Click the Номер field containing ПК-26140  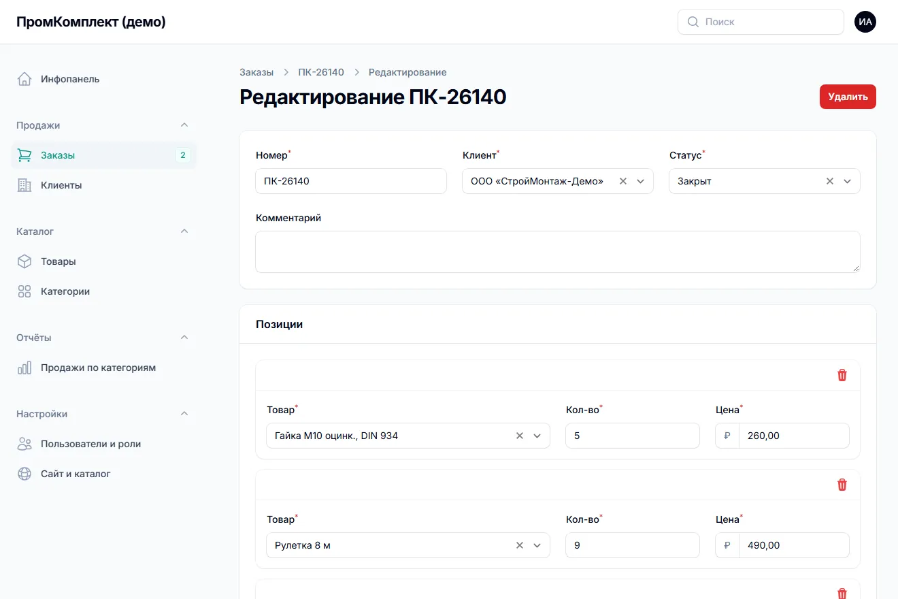[351, 181]
